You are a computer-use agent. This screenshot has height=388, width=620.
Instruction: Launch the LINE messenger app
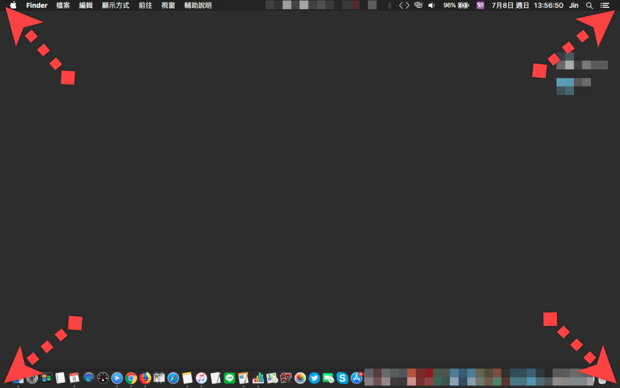(x=229, y=378)
